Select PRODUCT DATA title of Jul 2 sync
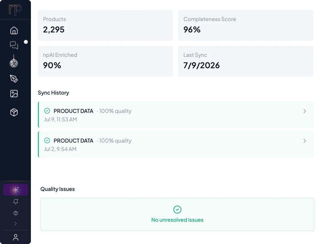 tap(73, 141)
